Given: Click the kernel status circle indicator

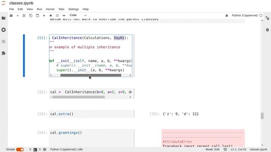Looking at the screenshot, I should click(261, 16).
